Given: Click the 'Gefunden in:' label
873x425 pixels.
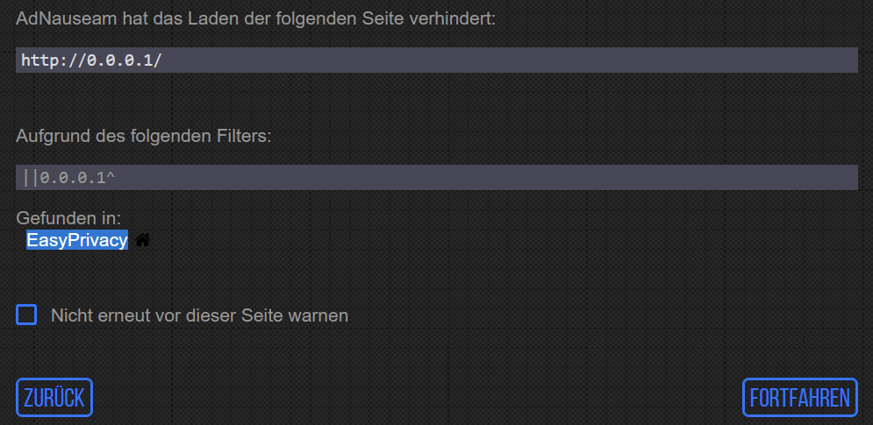Looking at the screenshot, I should 68,217.
